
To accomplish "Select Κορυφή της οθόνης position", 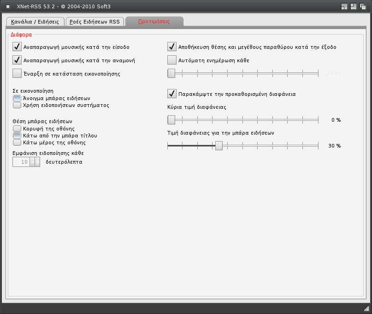I will [x=17, y=129].
